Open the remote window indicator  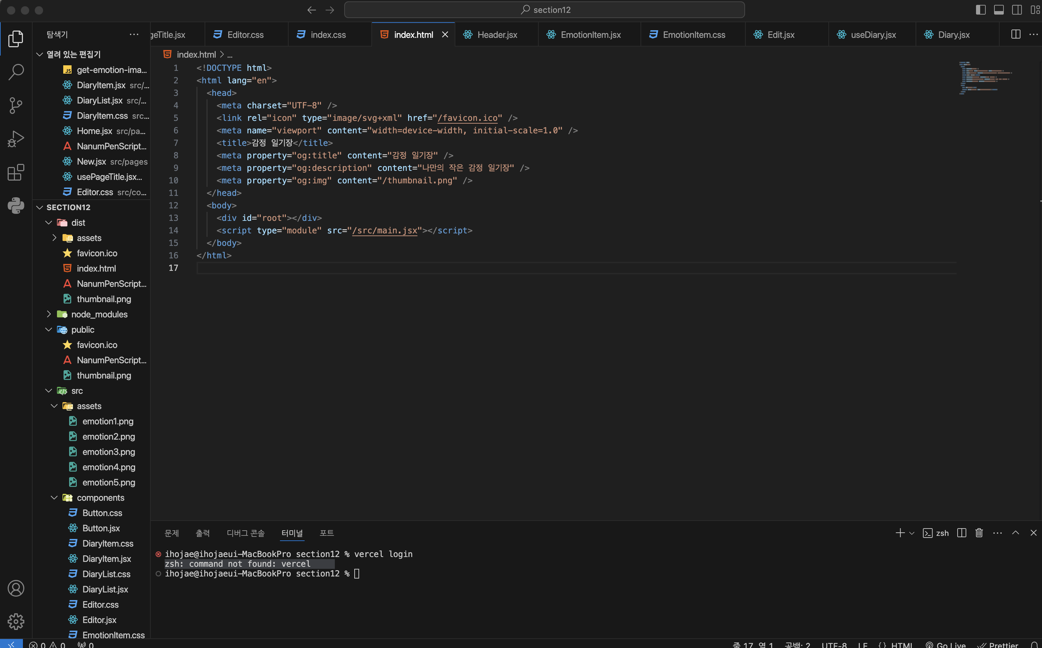tap(11, 644)
